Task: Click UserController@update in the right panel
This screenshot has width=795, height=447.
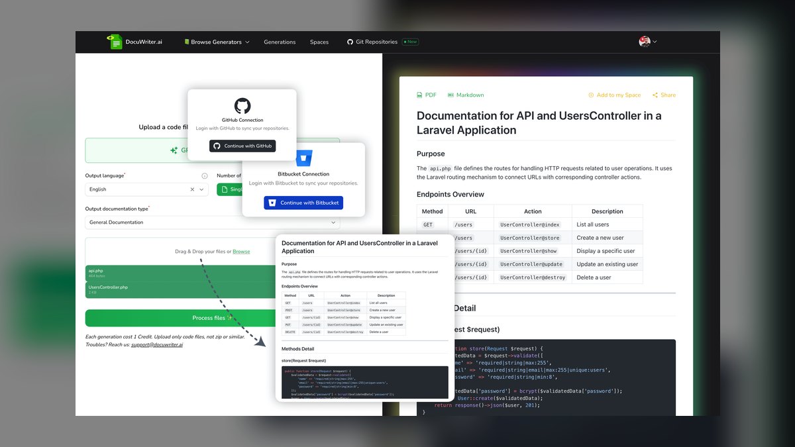Action: (x=531, y=264)
